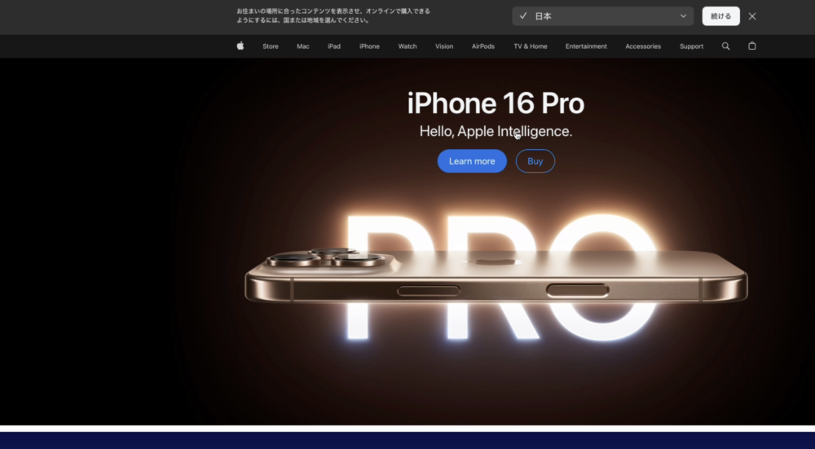
Task: Click the Apple logo icon
Action: pyautogui.click(x=240, y=46)
